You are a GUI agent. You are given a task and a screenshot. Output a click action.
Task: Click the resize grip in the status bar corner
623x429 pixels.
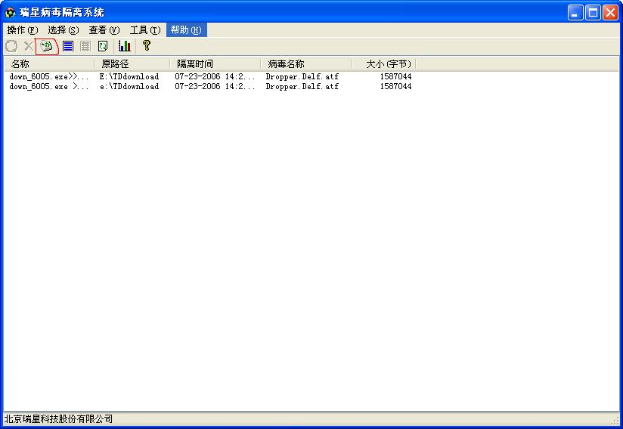click(x=615, y=420)
